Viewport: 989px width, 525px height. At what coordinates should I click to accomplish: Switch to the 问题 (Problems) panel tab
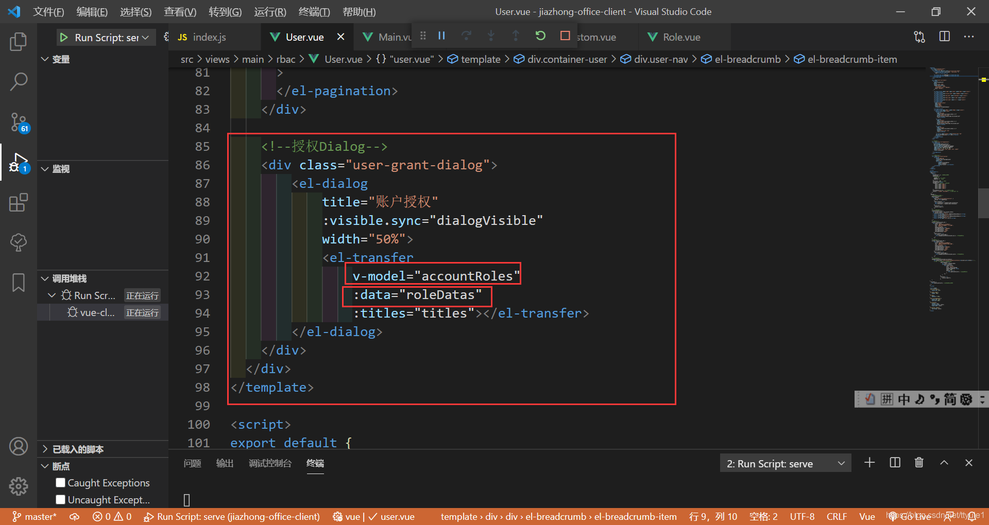point(192,463)
